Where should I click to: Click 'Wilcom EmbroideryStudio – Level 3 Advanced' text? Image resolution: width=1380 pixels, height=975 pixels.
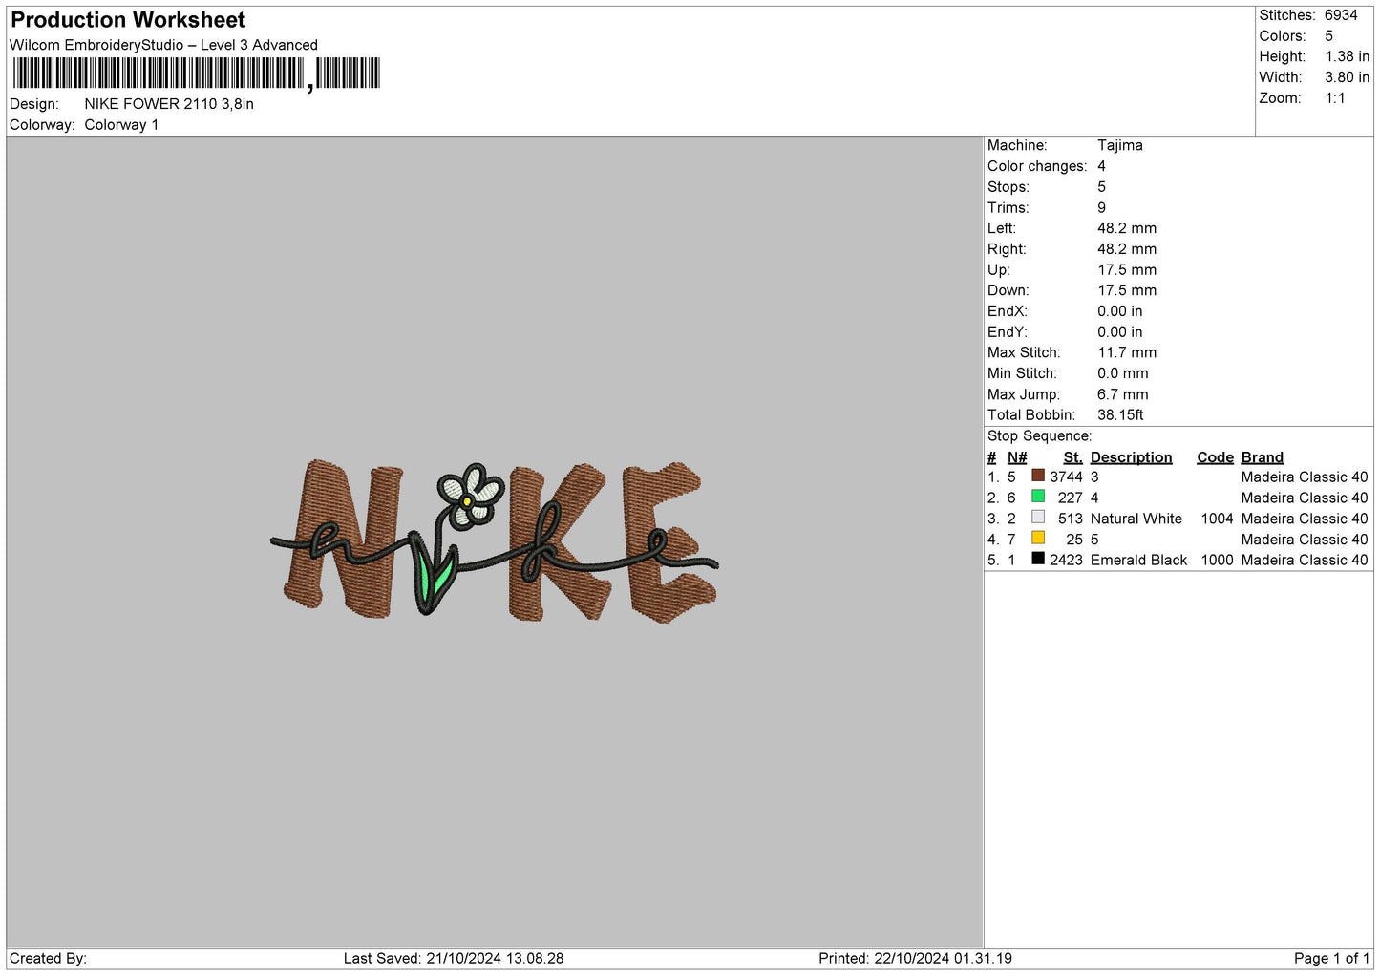click(x=163, y=45)
